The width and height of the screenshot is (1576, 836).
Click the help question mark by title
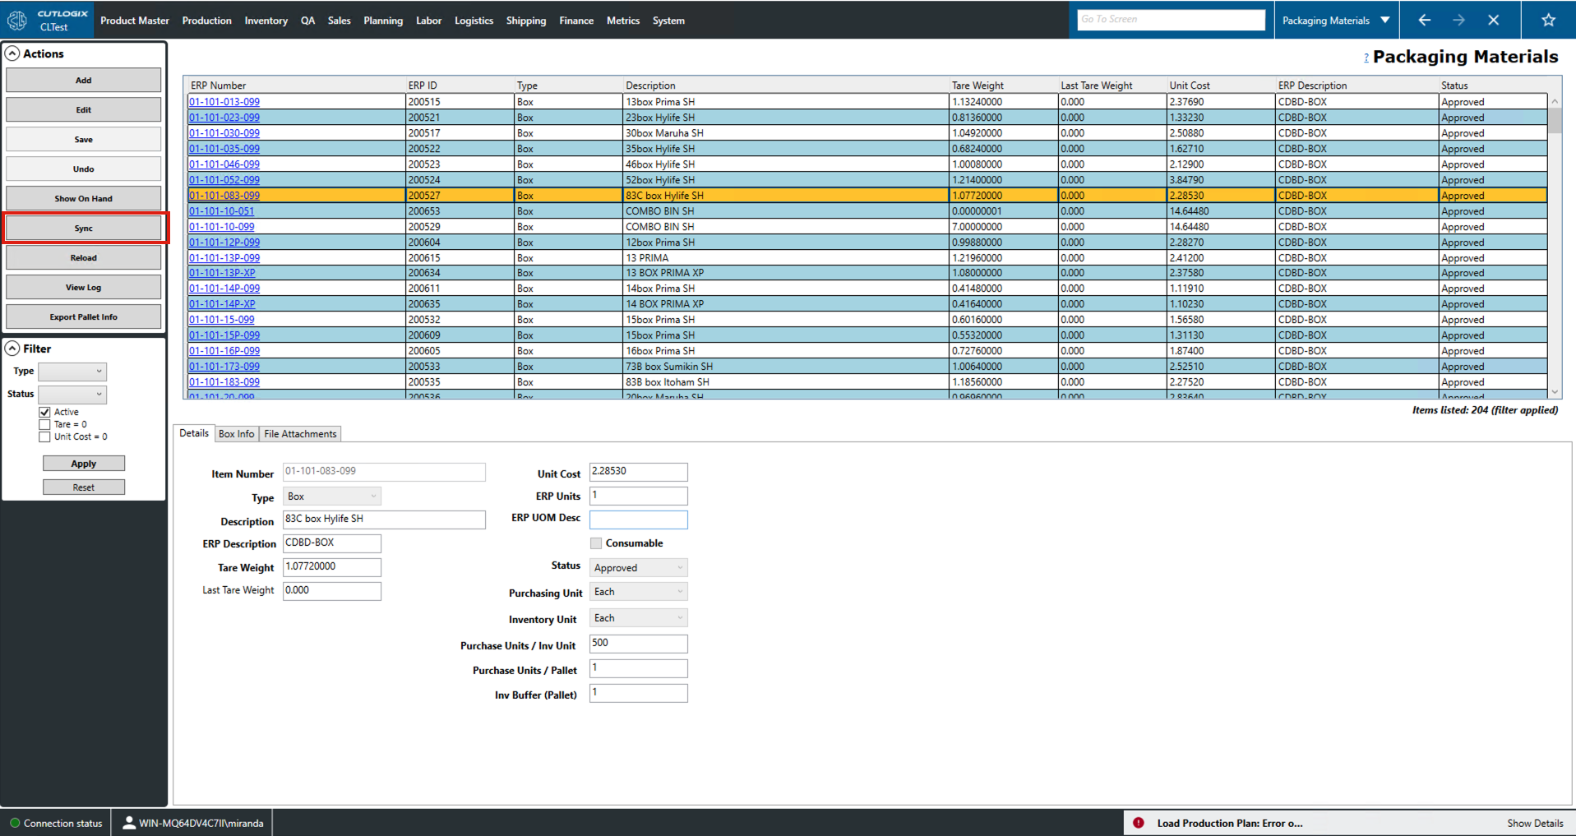coord(1366,58)
